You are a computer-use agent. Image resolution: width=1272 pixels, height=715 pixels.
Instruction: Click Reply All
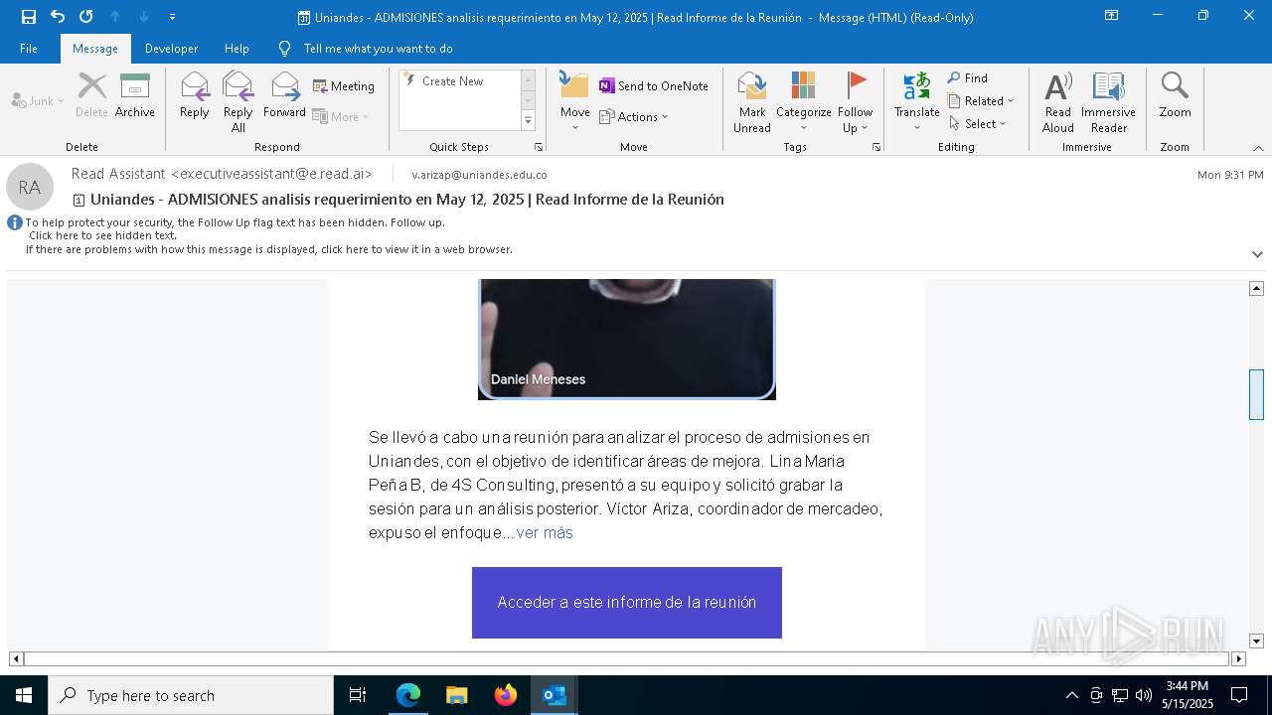tap(238, 102)
